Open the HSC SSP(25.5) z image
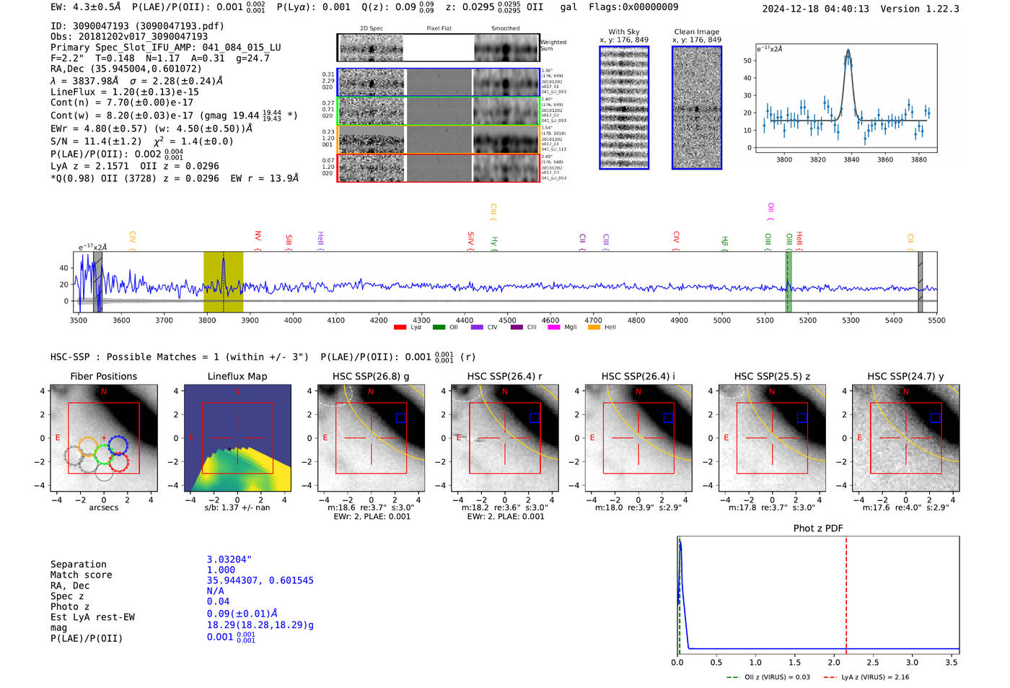 click(772, 437)
